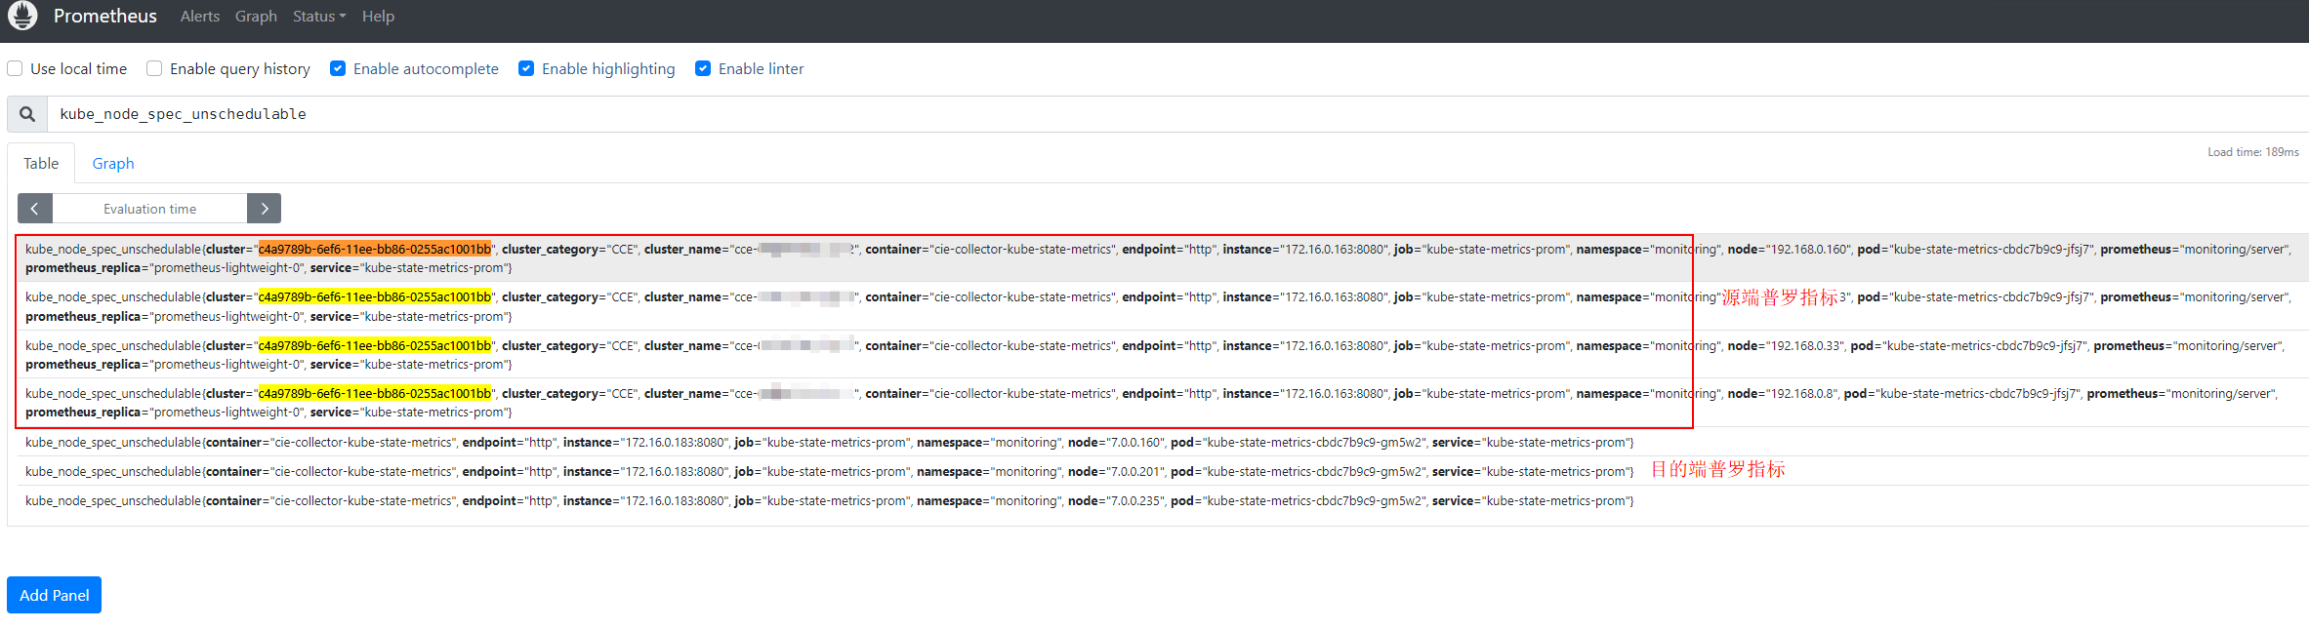Expand the Status dropdown in navbar
2309x630 pixels.
click(319, 17)
